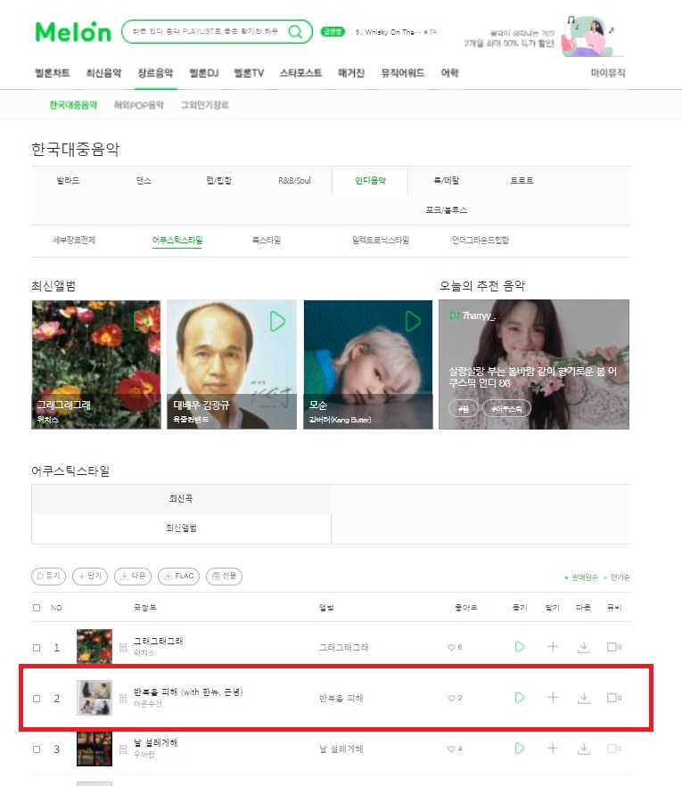Sort the list by 인기순
Screen dimensions: 682x786
pos(620,577)
